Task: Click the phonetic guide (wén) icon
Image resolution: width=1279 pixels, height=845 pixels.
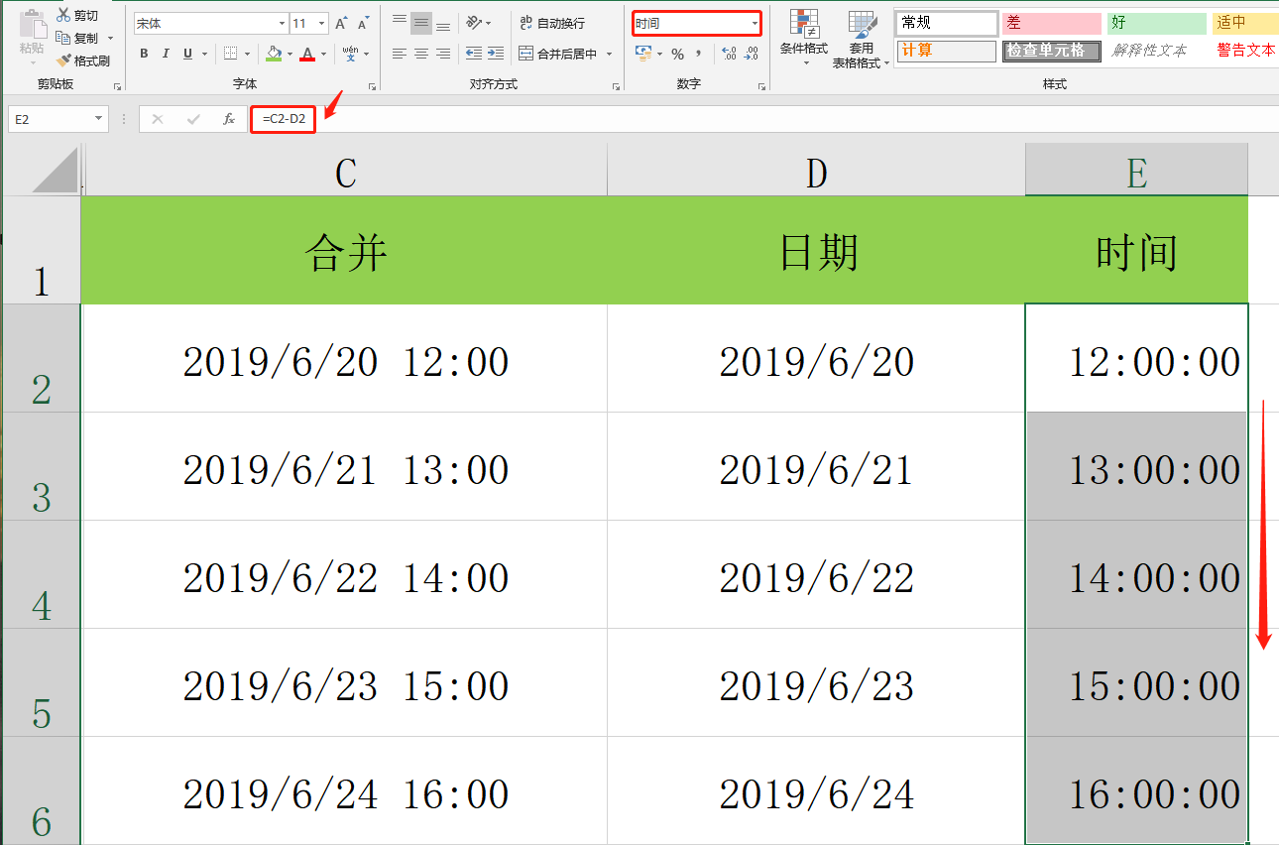Action: (350, 53)
